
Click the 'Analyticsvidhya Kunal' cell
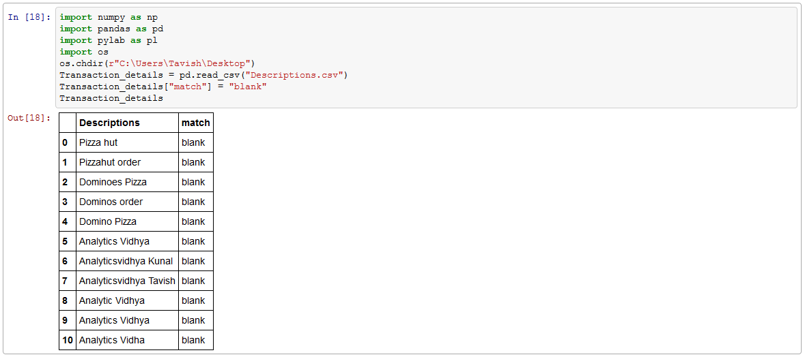[x=126, y=261]
